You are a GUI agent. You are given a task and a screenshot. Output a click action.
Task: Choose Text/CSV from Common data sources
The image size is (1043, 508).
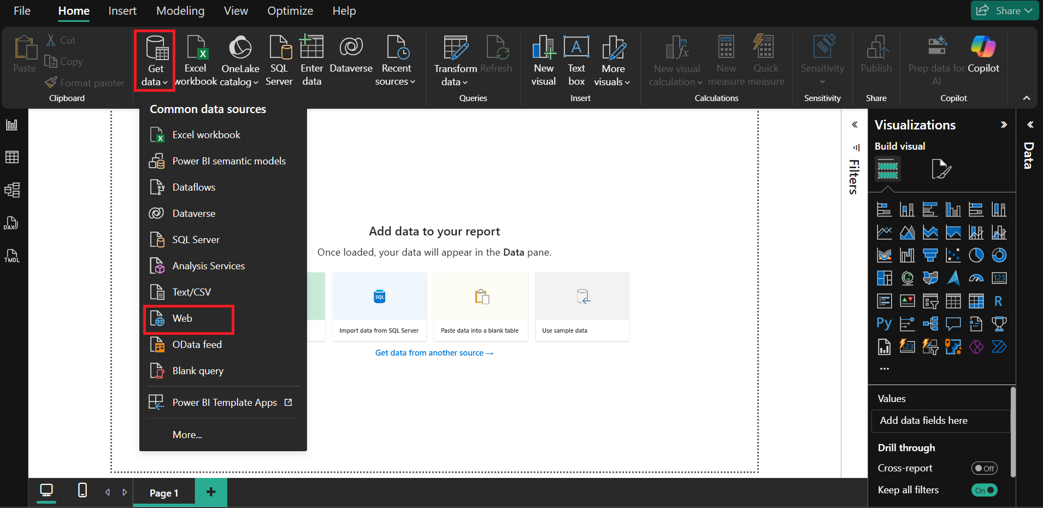(x=223, y=292)
